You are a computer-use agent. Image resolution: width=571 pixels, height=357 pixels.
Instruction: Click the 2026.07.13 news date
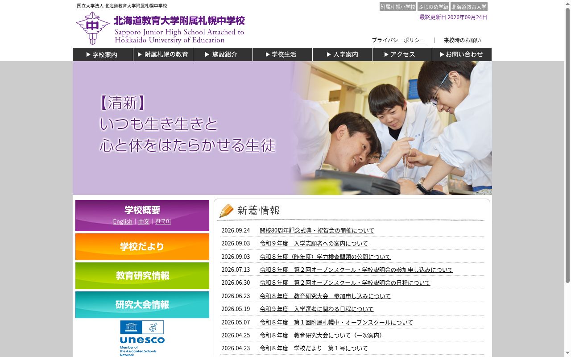point(236,270)
